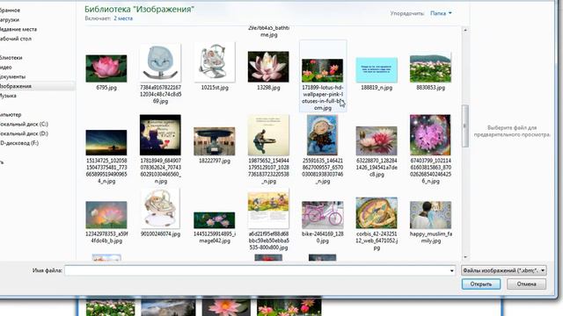Select the 10215st.jpg baby swing image

point(215,62)
